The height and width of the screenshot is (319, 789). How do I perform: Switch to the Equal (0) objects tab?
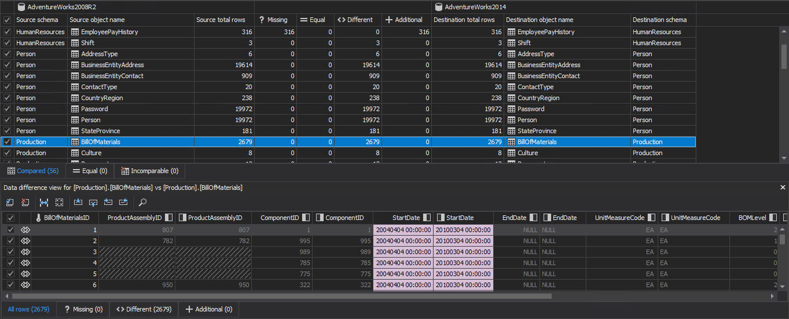90,171
